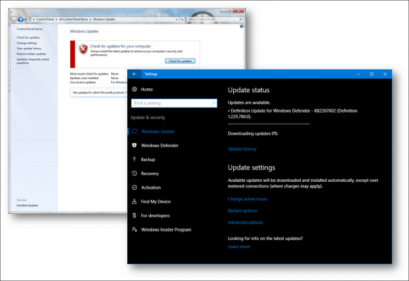The image size is (409, 281).
Task: Select Windows Update in Settings sidebar
Action: [x=158, y=131]
